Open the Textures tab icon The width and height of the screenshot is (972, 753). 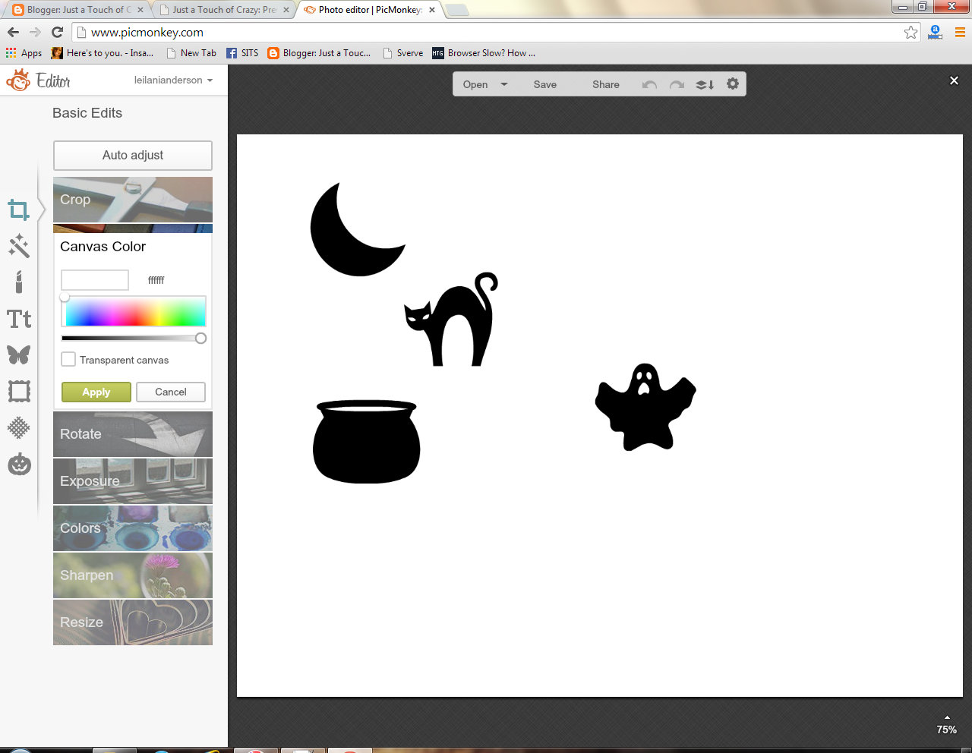[x=19, y=427]
